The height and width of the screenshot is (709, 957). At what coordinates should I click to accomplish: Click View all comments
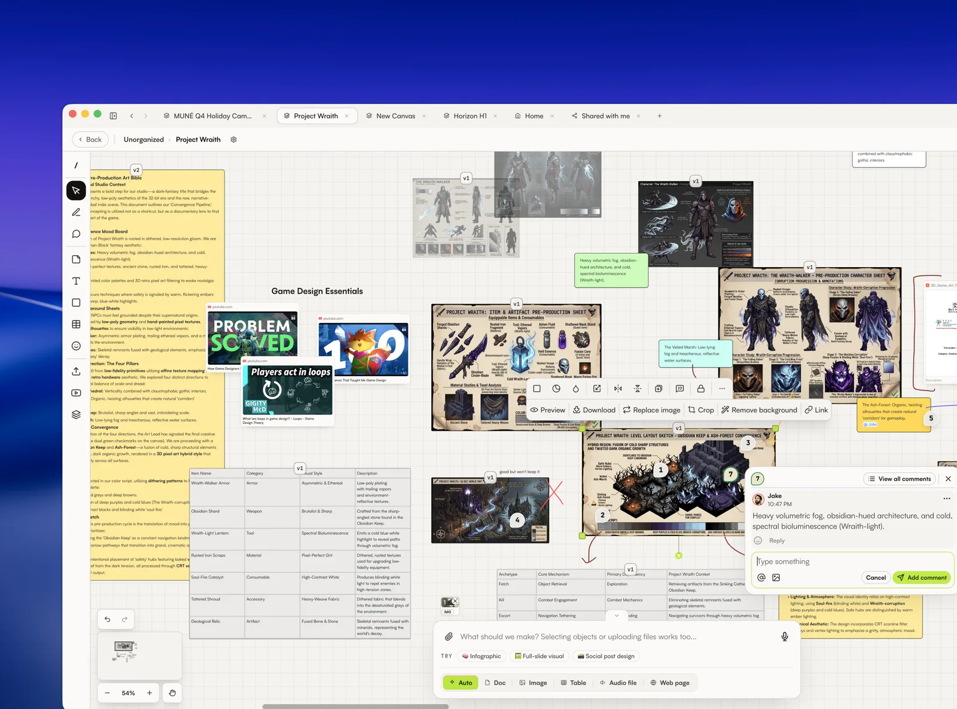click(900, 479)
